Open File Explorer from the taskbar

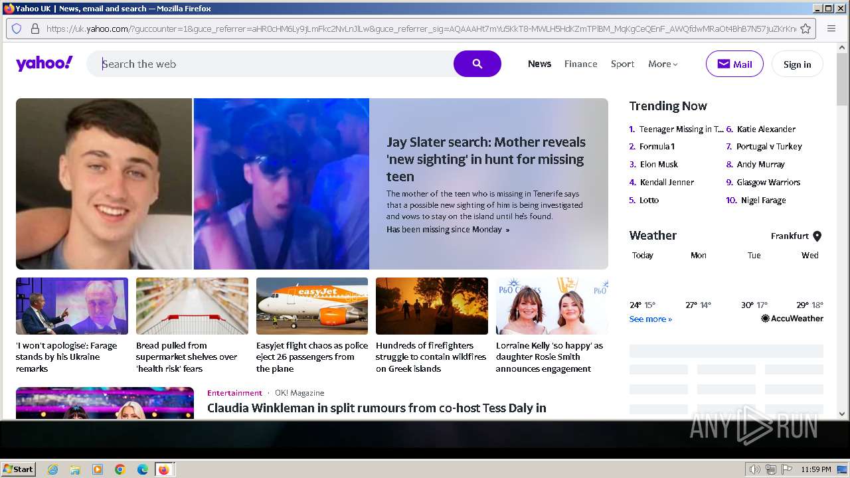(x=75, y=469)
